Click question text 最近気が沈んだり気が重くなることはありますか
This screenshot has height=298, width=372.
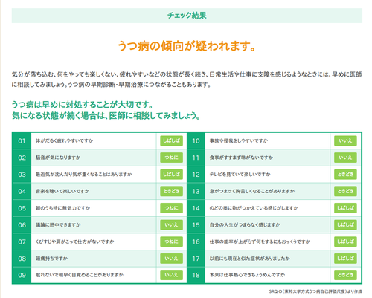click(83, 175)
